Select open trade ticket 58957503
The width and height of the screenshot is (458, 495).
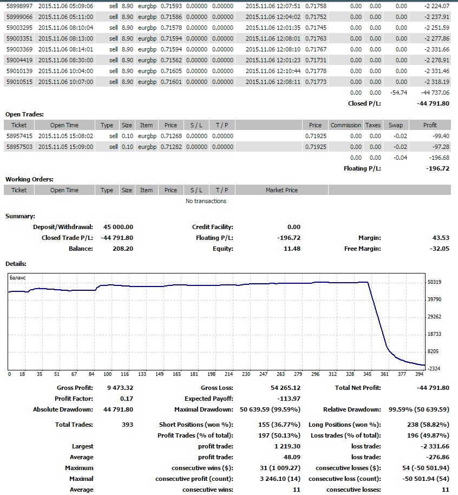[x=19, y=147]
